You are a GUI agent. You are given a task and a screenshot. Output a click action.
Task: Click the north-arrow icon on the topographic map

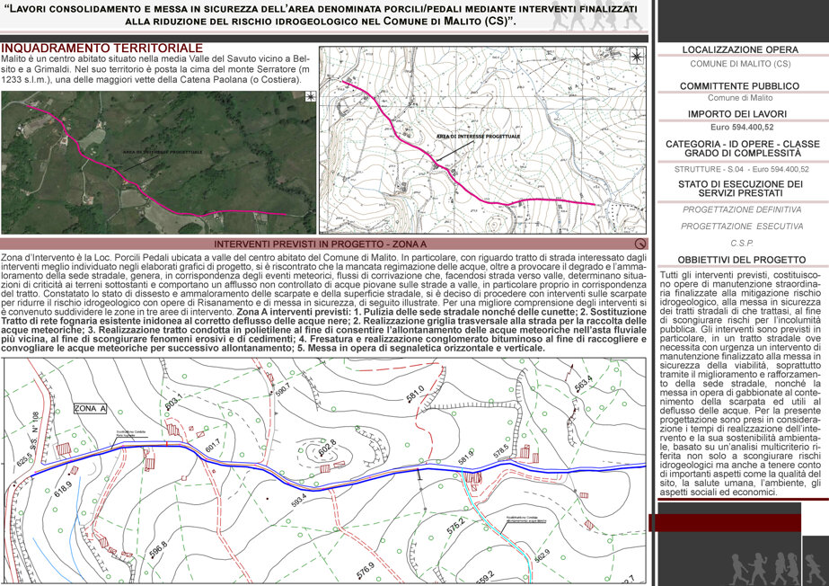(637, 56)
